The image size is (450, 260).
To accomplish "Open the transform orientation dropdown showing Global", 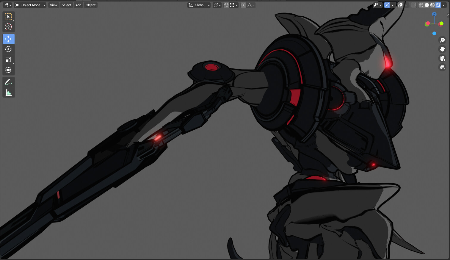I will click(x=199, y=5).
